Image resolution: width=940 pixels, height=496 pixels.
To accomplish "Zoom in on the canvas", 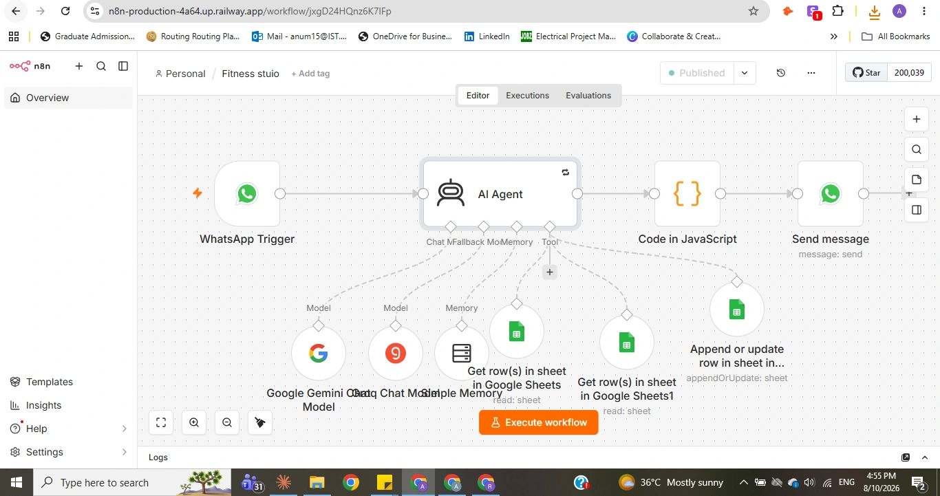I will pos(194,422).
